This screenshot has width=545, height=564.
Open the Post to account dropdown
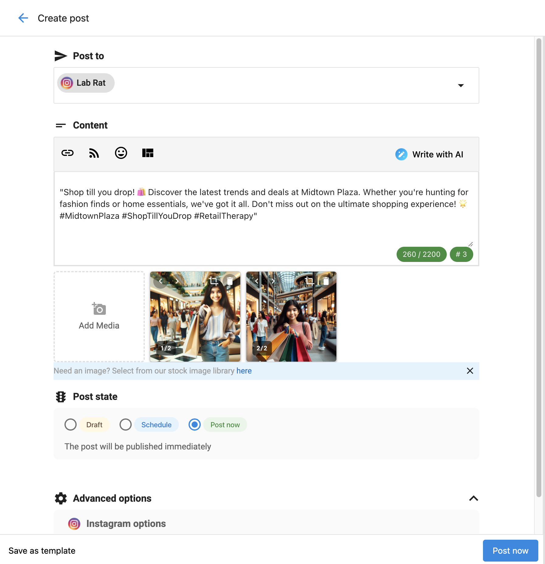point(461,85)
